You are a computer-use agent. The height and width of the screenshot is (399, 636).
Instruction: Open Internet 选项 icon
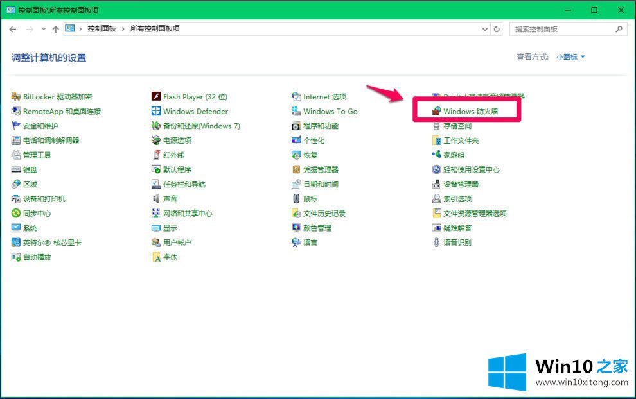coord(297,96)
